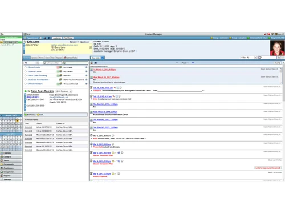Click the Erika's Signature Required button

pyautogui.click(x=268, y=168)
